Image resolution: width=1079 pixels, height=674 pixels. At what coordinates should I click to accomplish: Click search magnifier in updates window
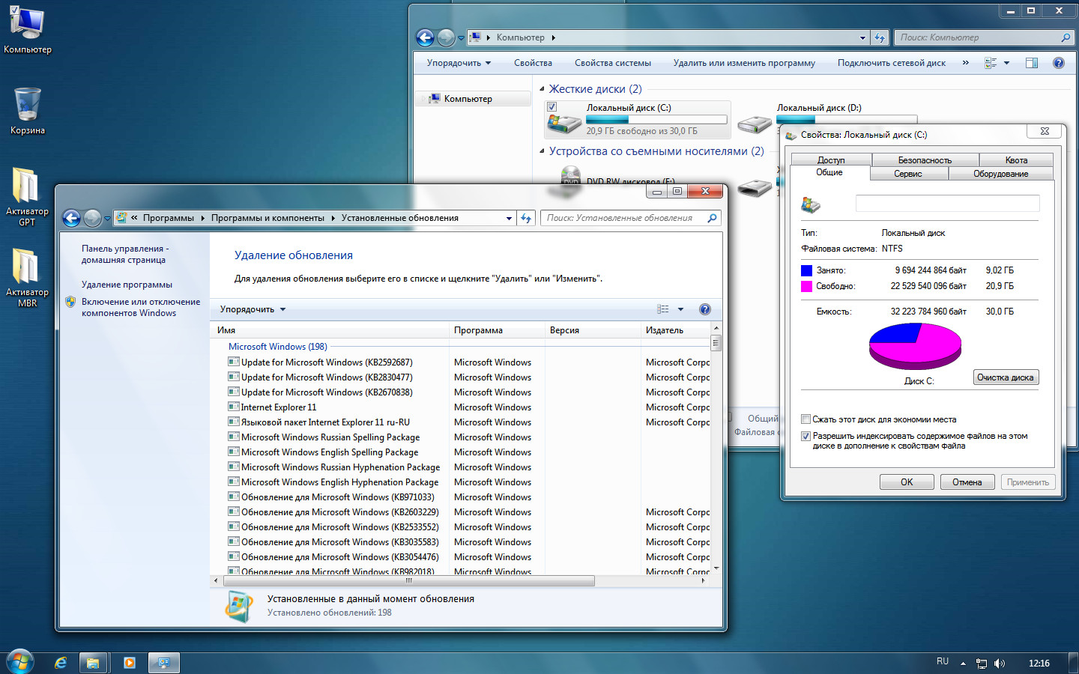(x=712, y=218)
